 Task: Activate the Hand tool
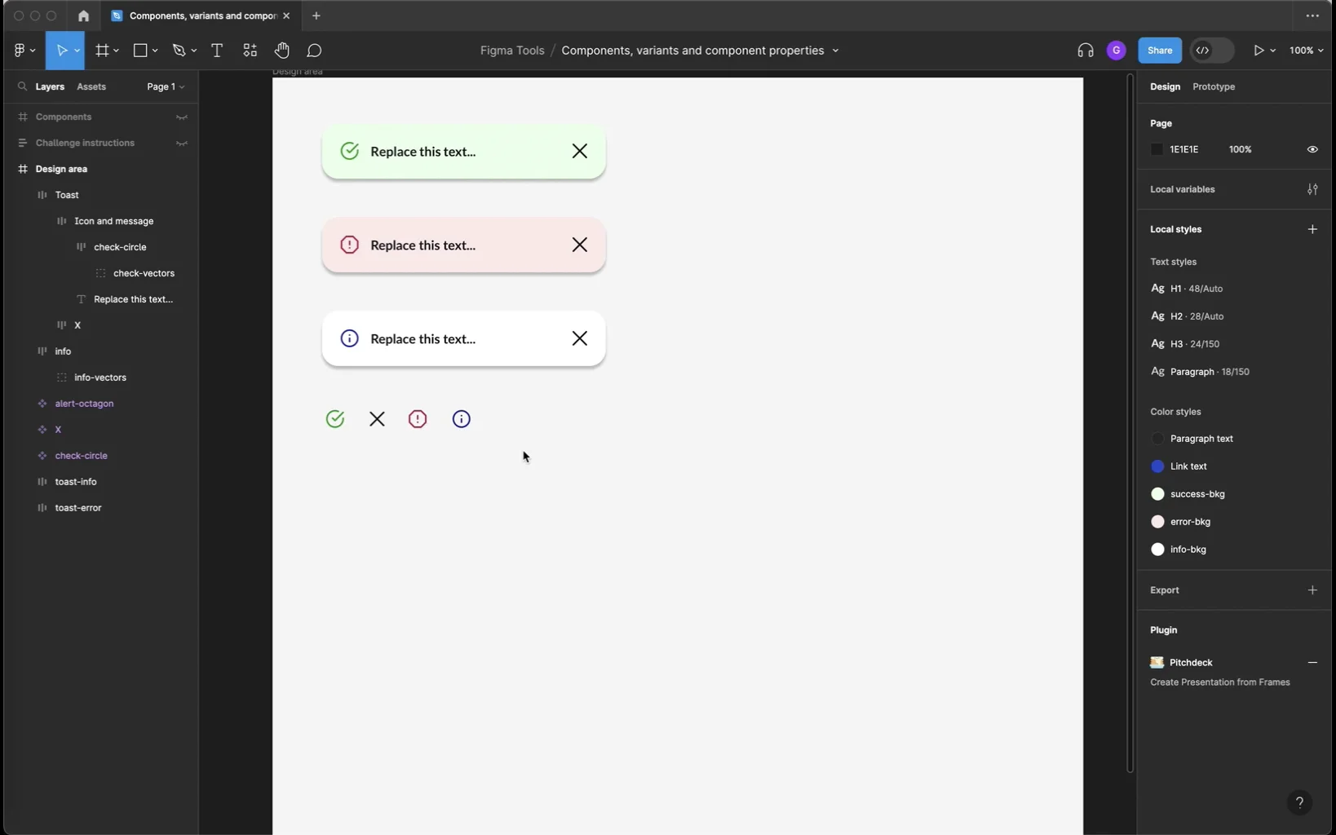tap(282, 50)
